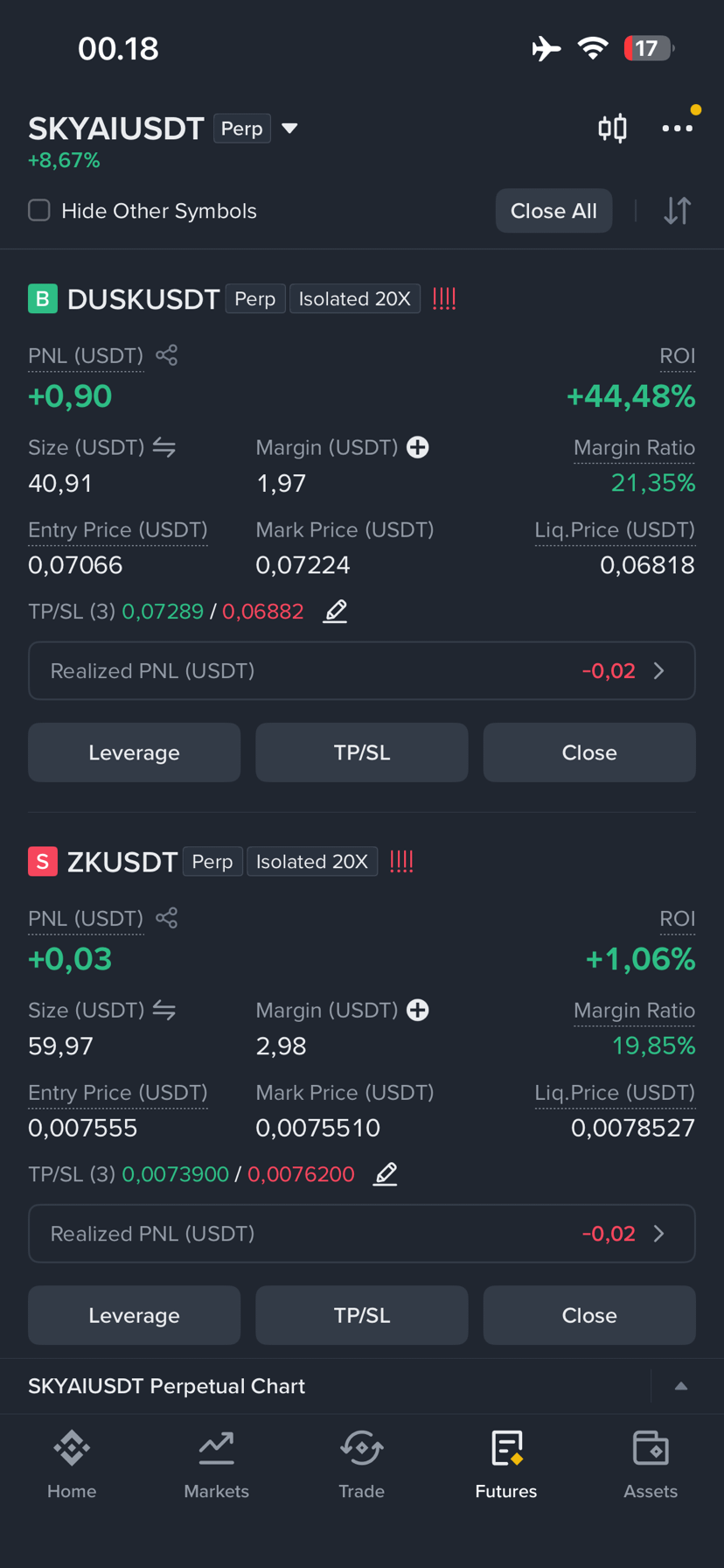
Task: Open Leverage settings for ZKUSDT
Action: click(x=134, y=1315)
